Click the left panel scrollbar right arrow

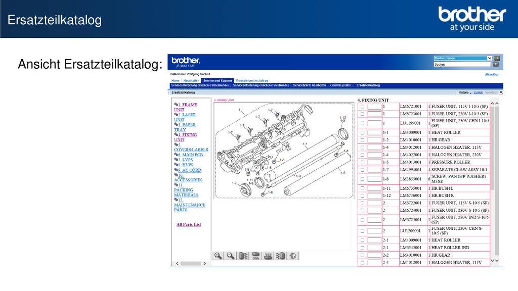[x=205, y=263]
